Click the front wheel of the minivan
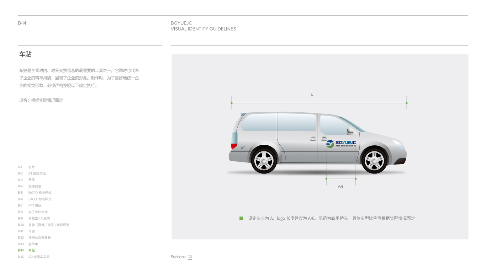The width and height of the screenshot is (486, 273). point(374,161)
